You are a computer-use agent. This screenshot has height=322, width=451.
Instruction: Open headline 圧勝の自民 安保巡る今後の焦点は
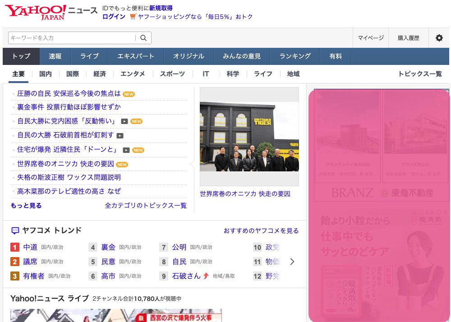pos(69,93)
